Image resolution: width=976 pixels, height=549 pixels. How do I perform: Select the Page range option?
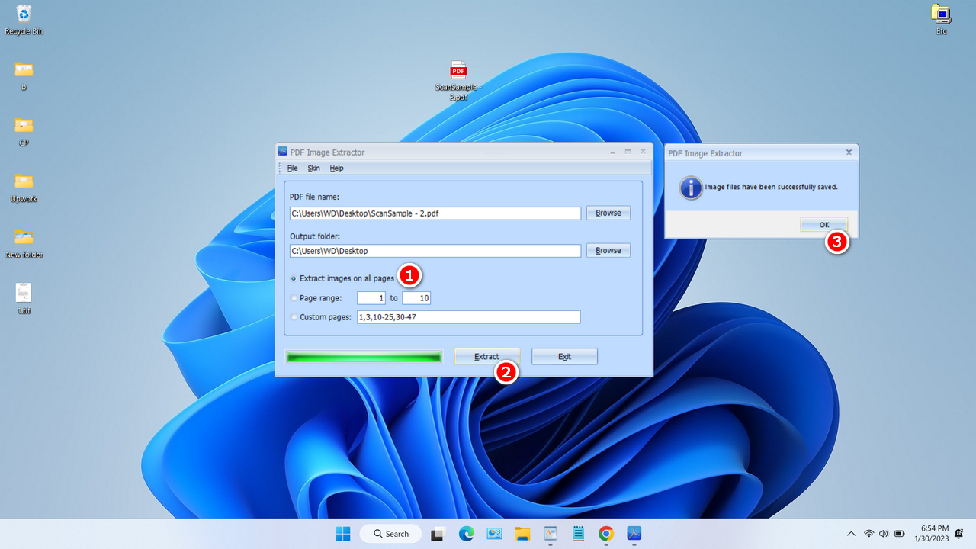(294, 297)
